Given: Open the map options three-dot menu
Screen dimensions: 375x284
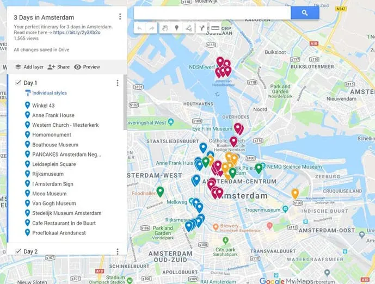Looking at the screenshot, I should pyautogui.click(x=120, y=16).
